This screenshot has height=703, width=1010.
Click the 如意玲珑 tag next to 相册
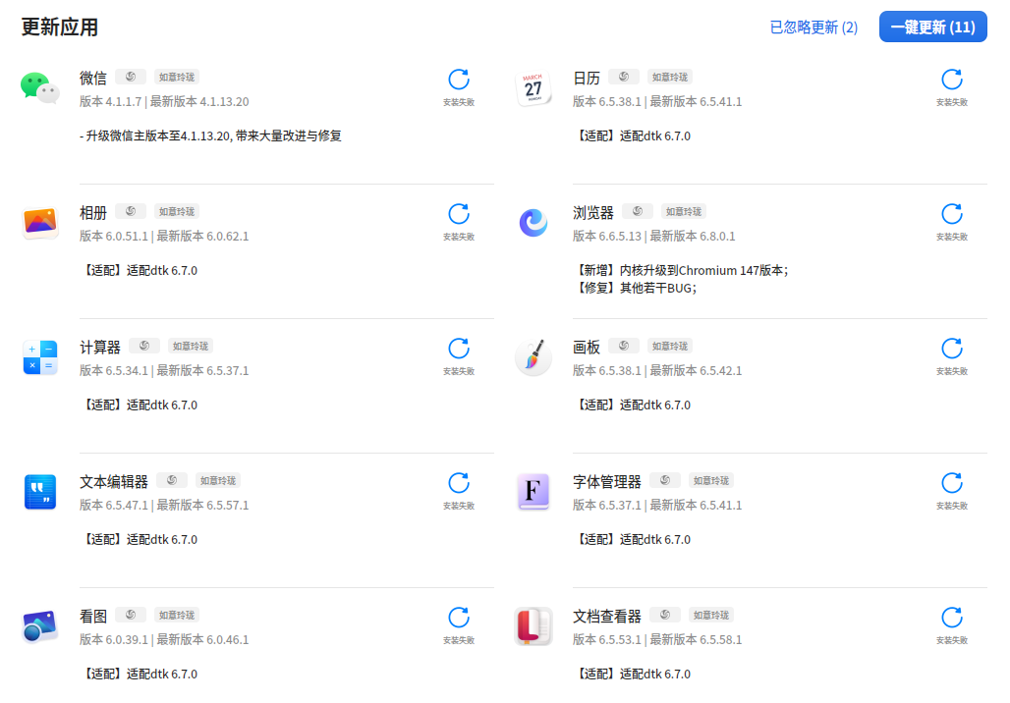point(177,212)
